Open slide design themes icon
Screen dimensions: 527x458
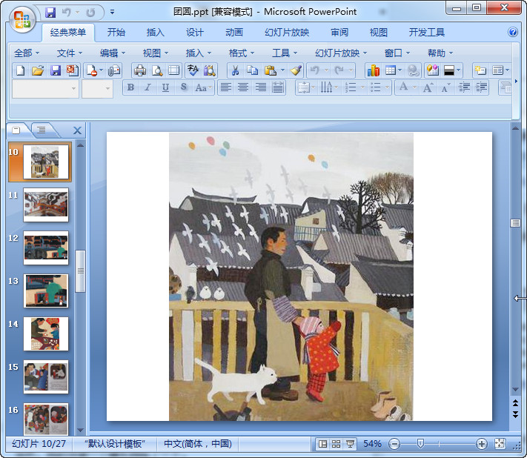[433, 70]
